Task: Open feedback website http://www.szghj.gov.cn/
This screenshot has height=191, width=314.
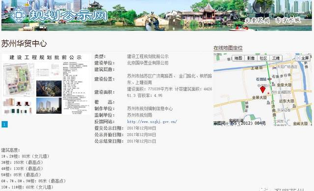Action: coord(152,122)
